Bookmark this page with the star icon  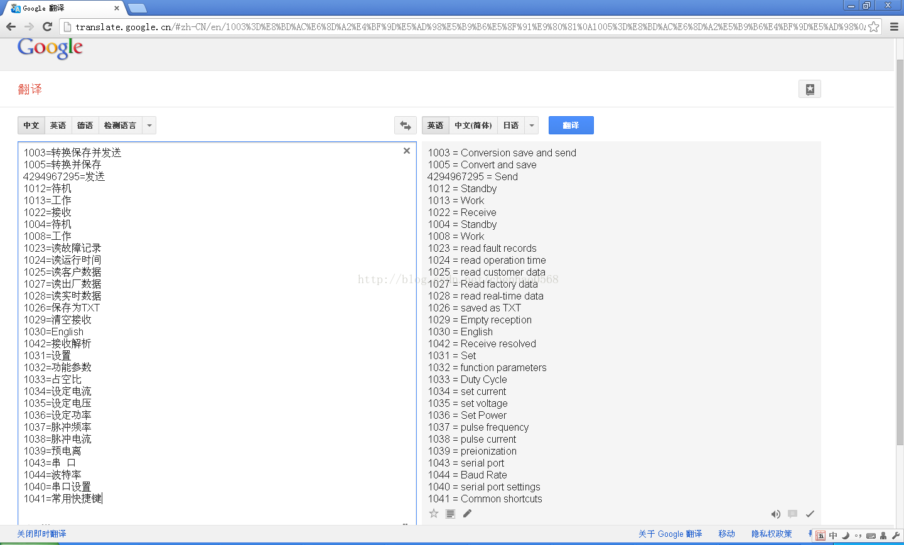pyautogui.click(x=873, y=26)
